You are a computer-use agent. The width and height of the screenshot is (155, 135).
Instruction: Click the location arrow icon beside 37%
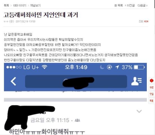tap(117, 67)
